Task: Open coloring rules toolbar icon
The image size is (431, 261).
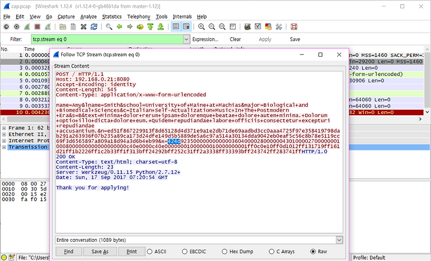Action: point(268,27)
